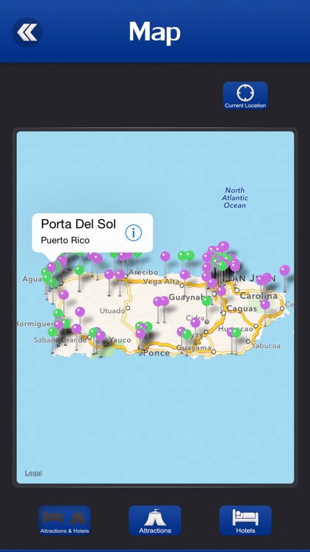Select the Porta Del Sol callout title

click(79, 224)
